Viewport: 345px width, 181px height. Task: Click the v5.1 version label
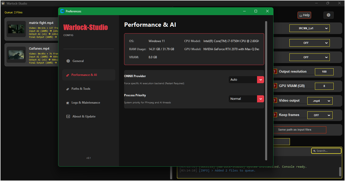(x=88, y=158)
